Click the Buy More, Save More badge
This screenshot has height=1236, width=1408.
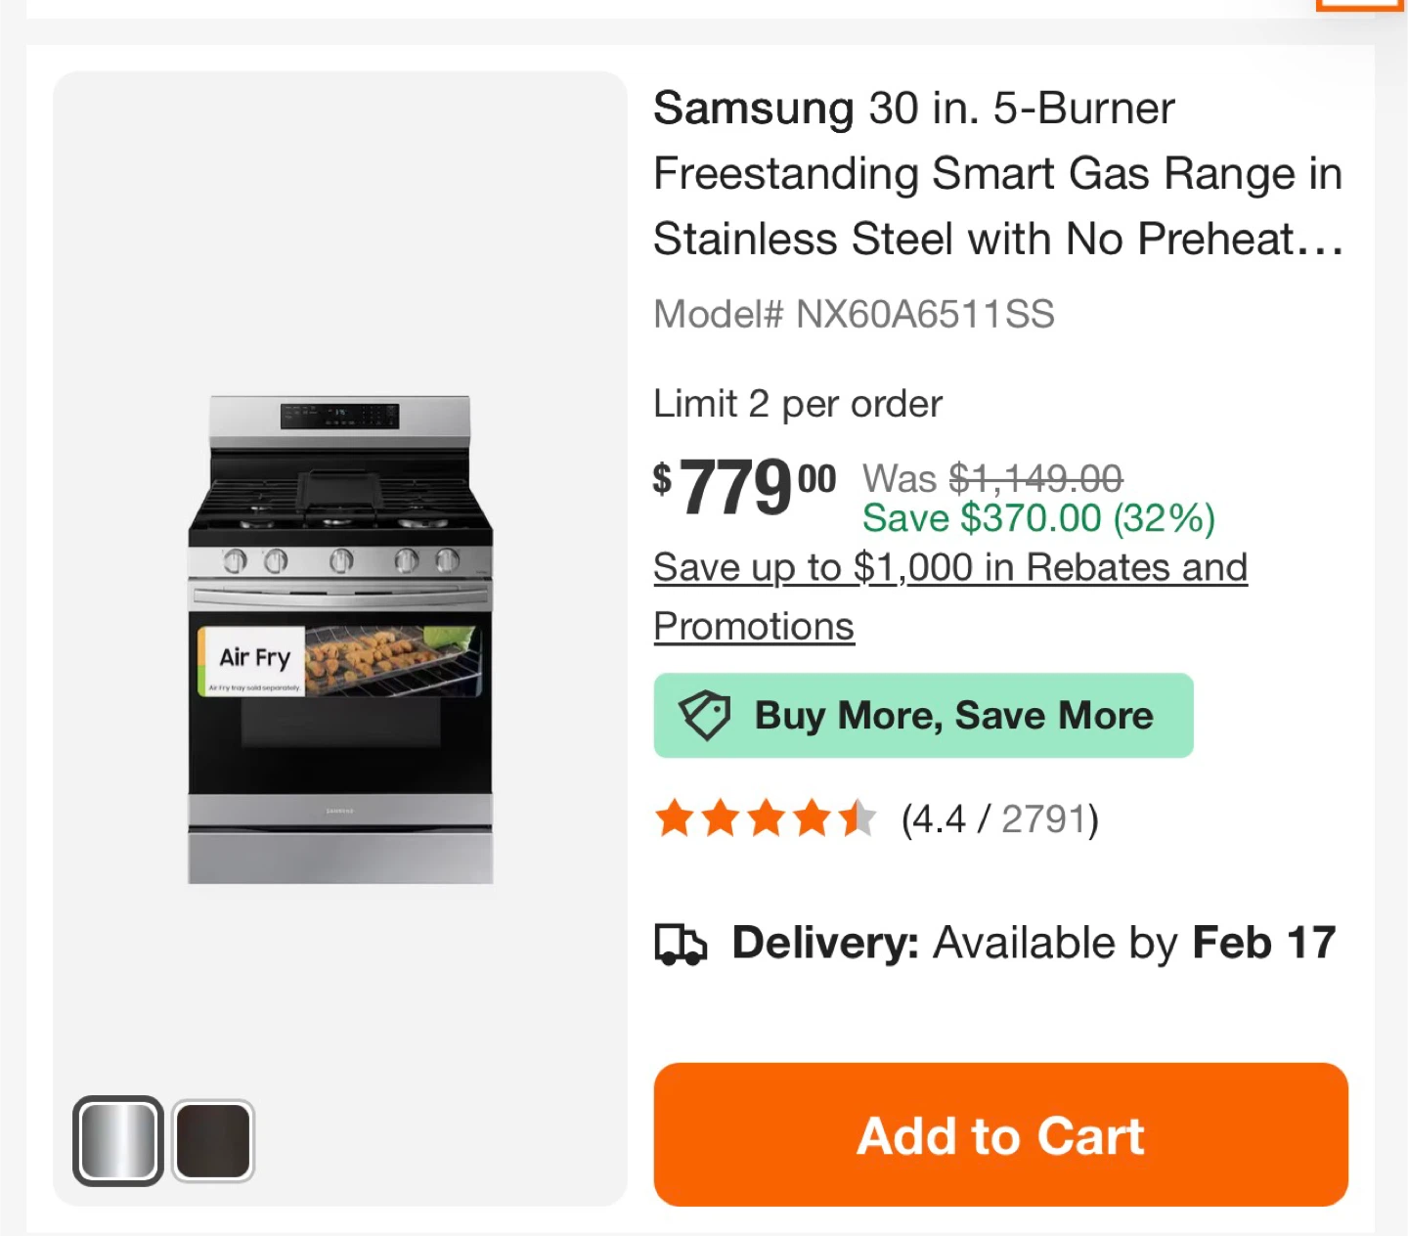923,716
